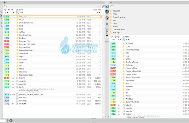Image resolution: width=189 pixels, height=123 pixels.
Task: Go up one level in left pane
Action: coord(5,10)
